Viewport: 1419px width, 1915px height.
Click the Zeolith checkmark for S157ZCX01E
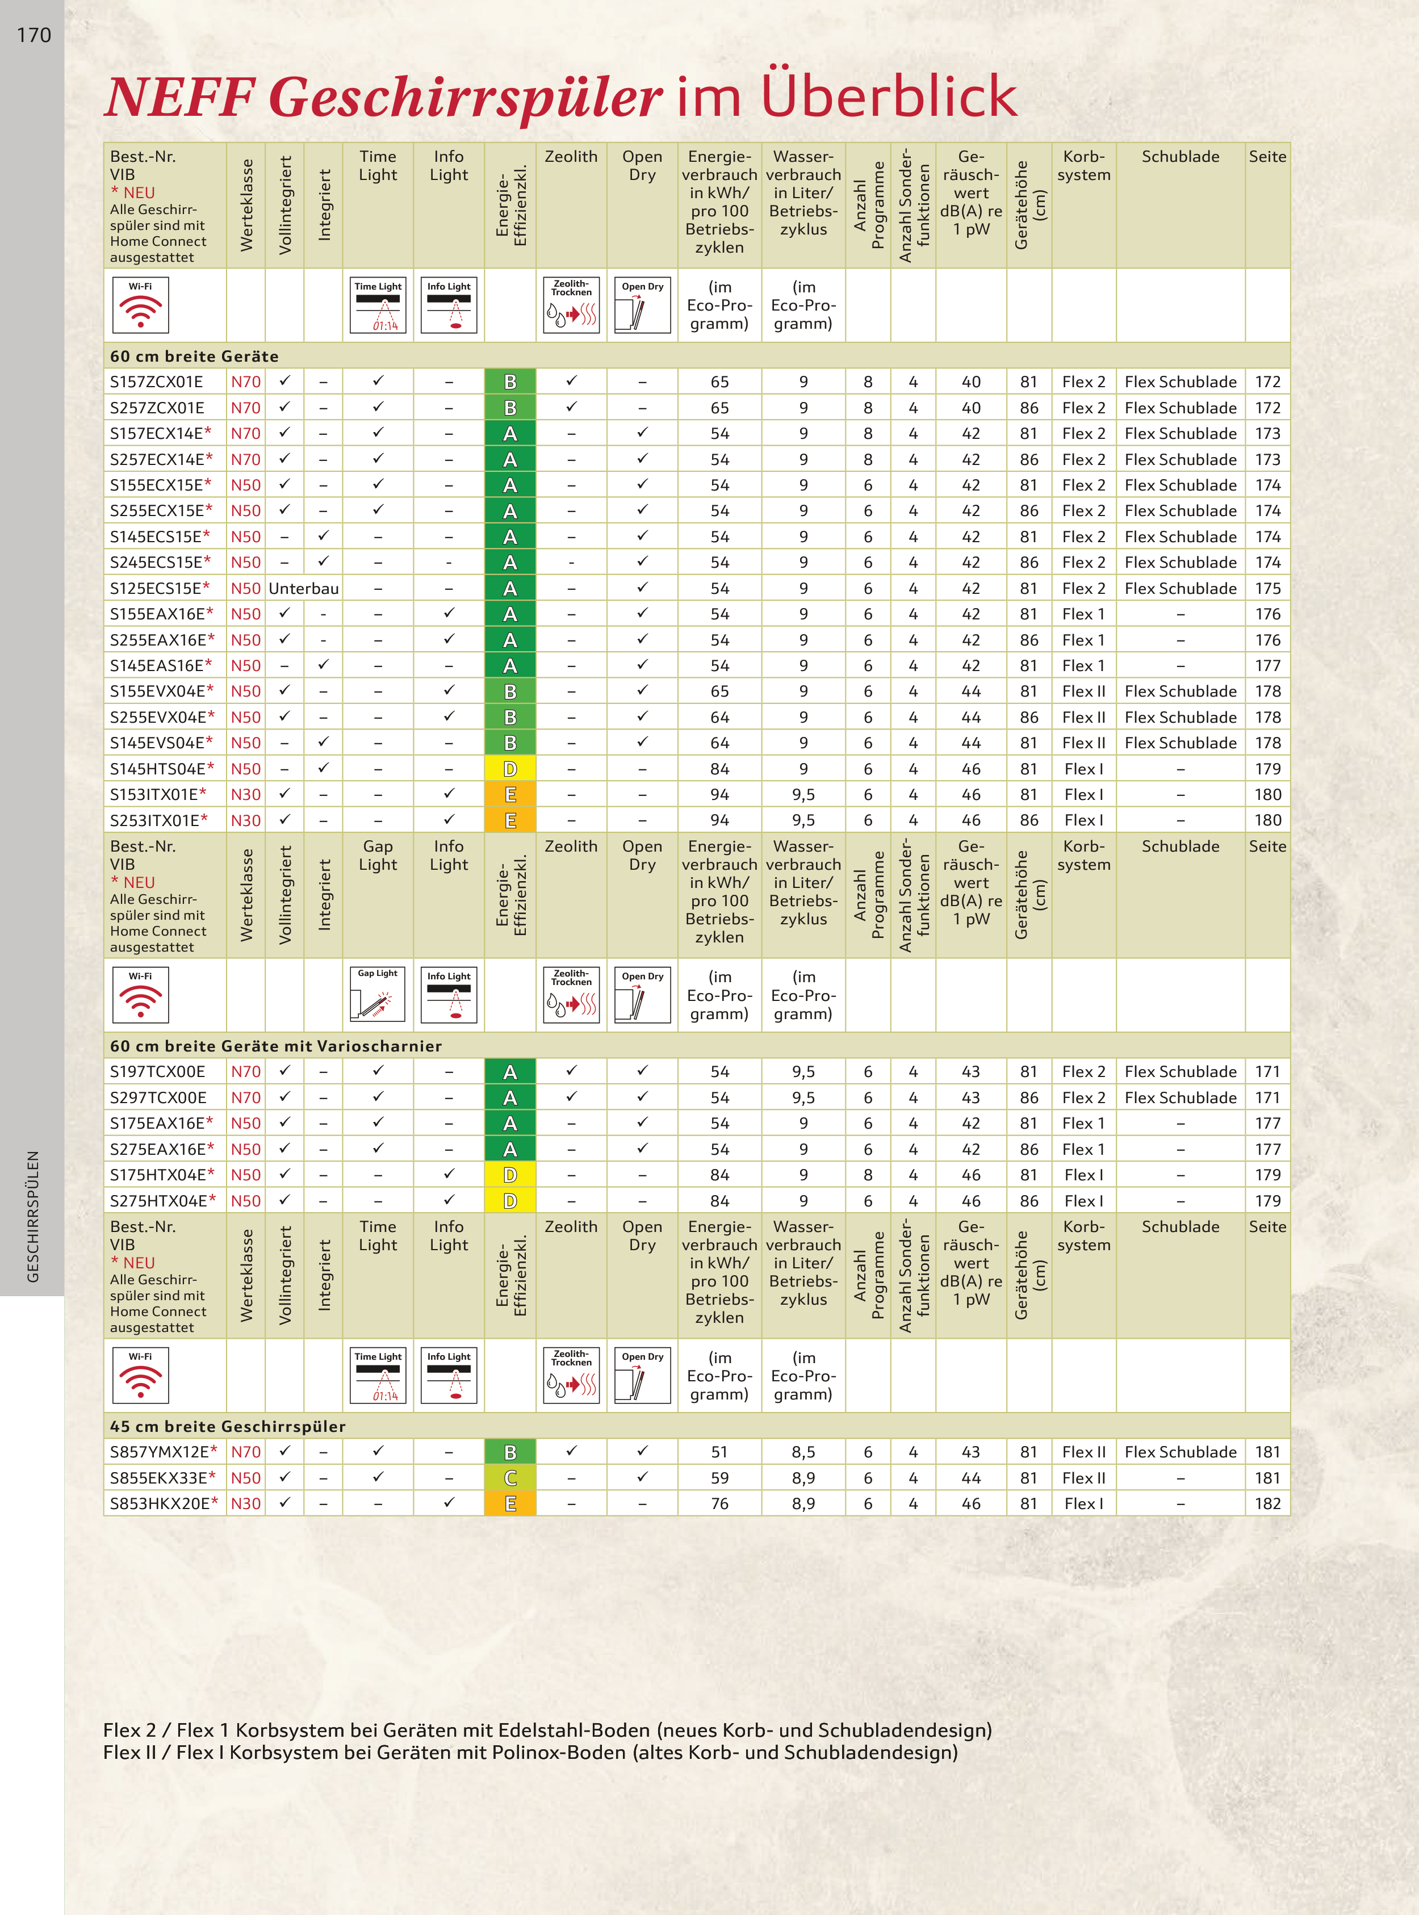tap(571, 380)
